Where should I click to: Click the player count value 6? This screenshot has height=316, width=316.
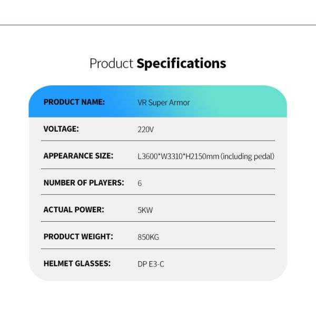(x=140, y=183)
